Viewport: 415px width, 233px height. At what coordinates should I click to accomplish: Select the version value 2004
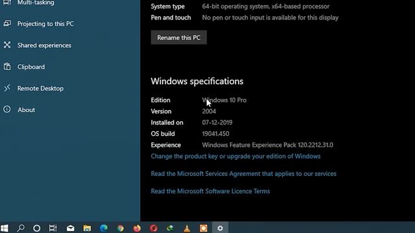pyautogui.click(x=209, y=111)
